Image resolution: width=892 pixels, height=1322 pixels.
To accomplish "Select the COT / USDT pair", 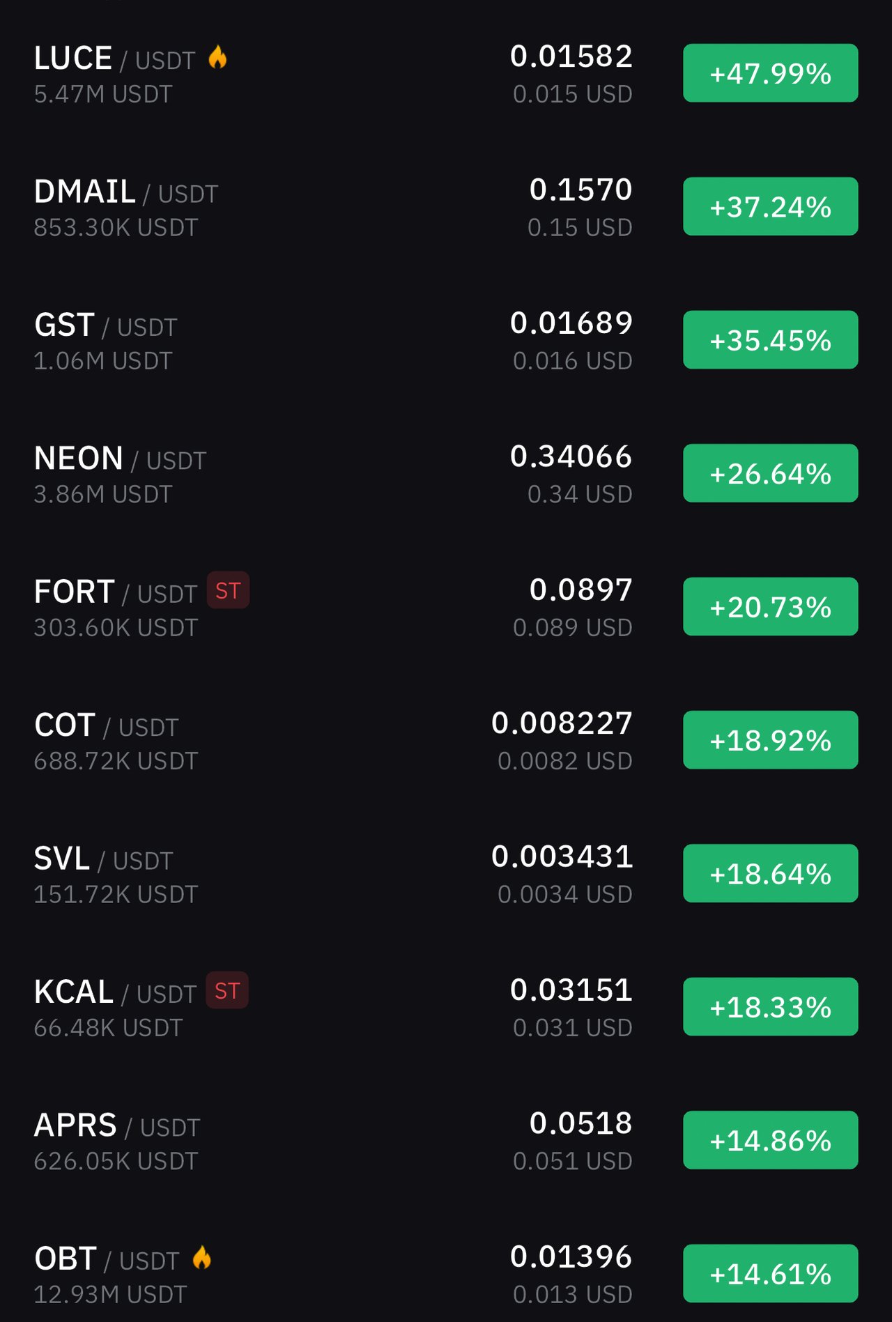I will click(446, 740).
